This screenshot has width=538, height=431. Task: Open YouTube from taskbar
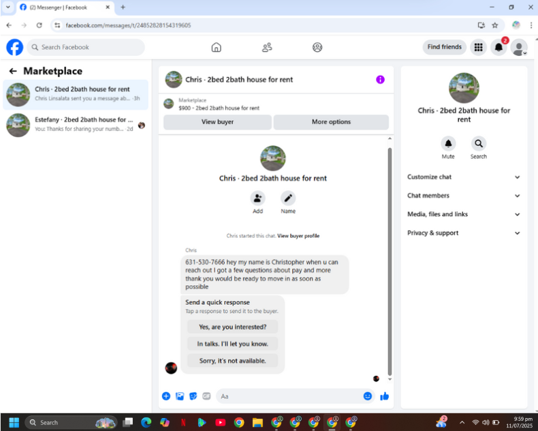click(220, 422)
